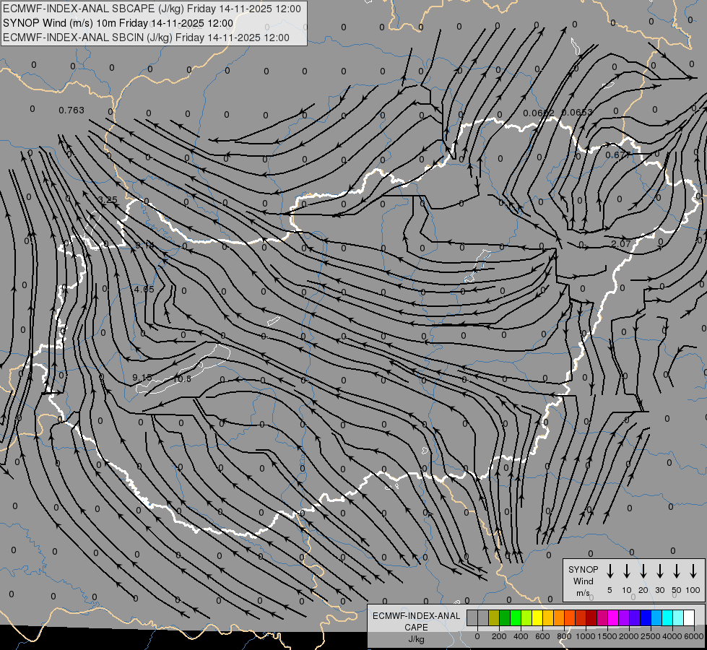Pick the sky blue swatch right of 2500 tick
This screenshot has width=707, height=650.
coord(656,617)
